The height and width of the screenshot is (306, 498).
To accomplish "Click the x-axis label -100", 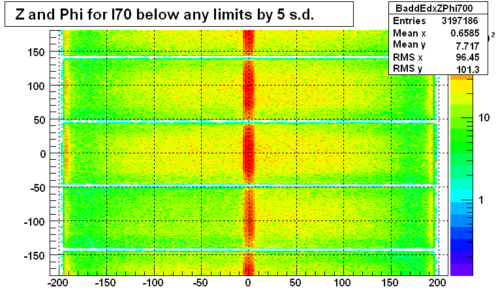I will point(153,283).
